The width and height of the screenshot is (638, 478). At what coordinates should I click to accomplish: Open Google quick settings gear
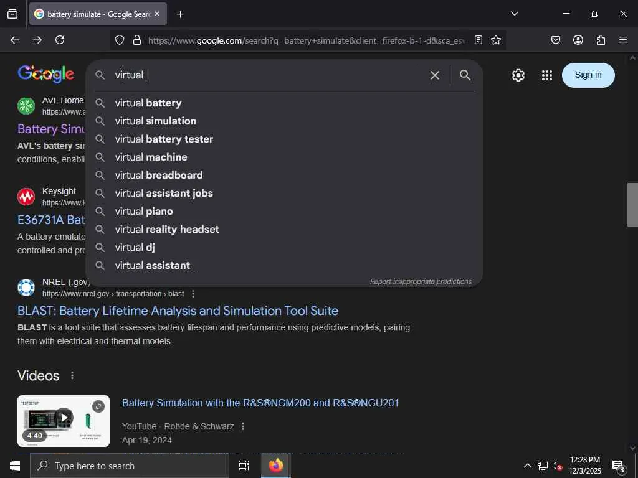coord(518,75)
